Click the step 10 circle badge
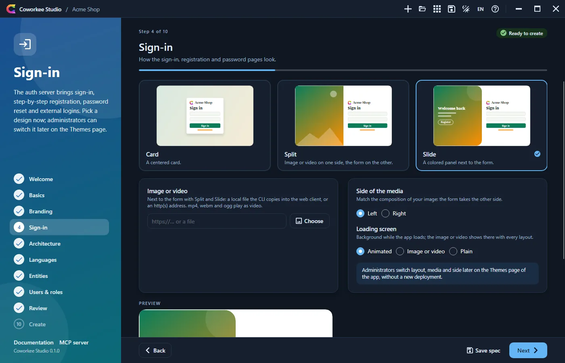The width and height of the screenshot is (565, 363). 19,324
